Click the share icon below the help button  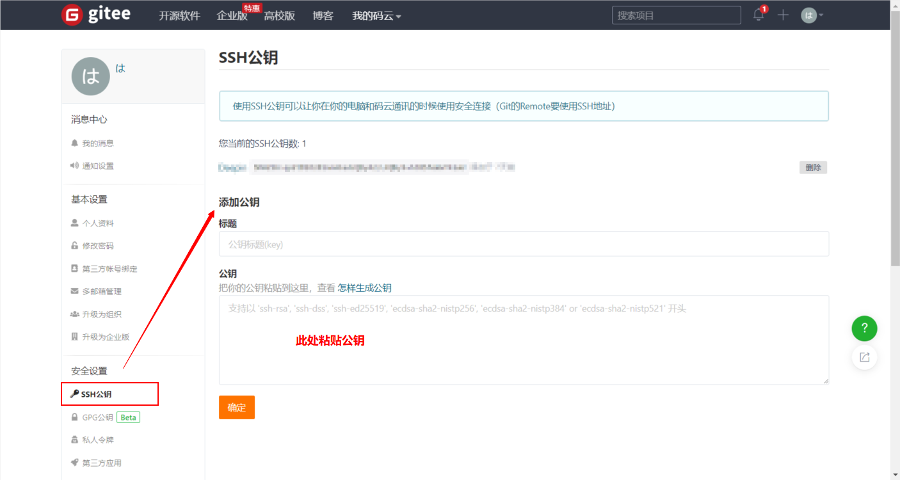pos(864,357)
